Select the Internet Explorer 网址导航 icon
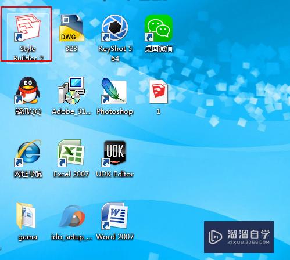290x260 pixels. pyautogui.click(x=28, y=153)
